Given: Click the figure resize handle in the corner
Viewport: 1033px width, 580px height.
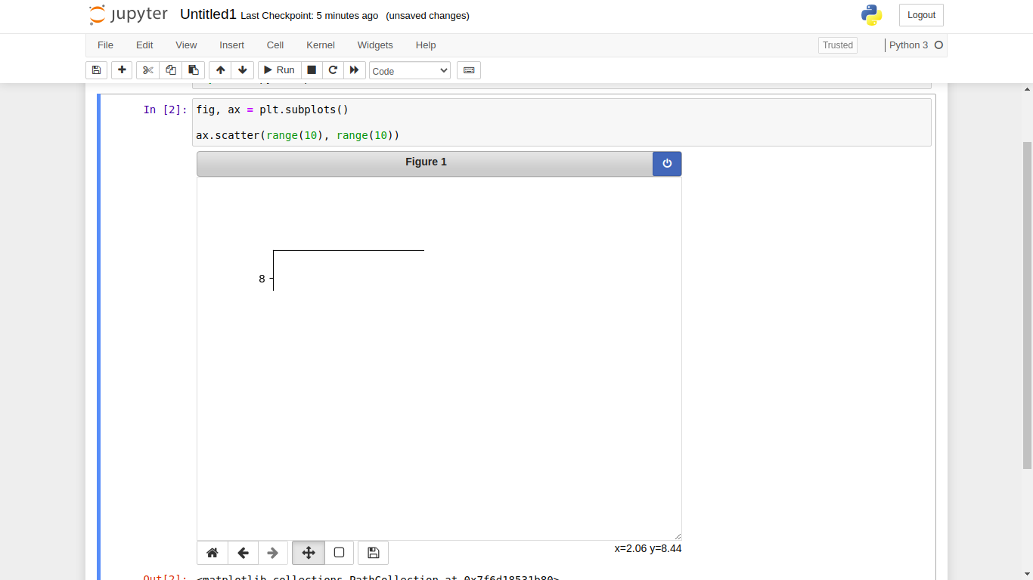Looking at the screenshot, I should 678,536.
